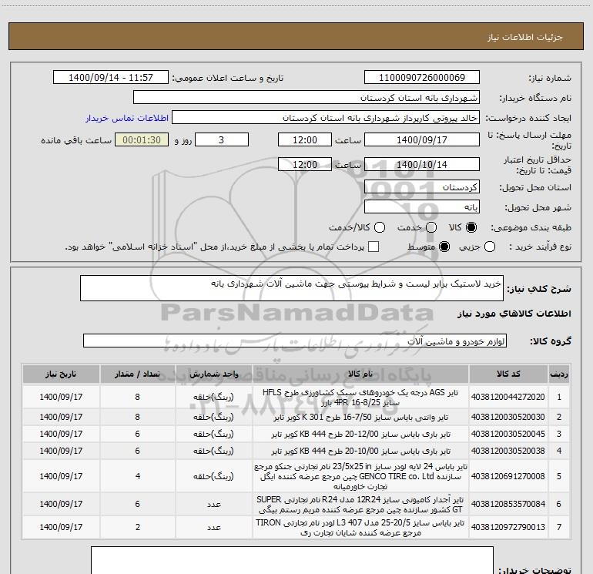The height and width of the screenshot is (574, 593).
Task: Click the AGS HFLS tire product name
Action: click(x=360, y=398)
